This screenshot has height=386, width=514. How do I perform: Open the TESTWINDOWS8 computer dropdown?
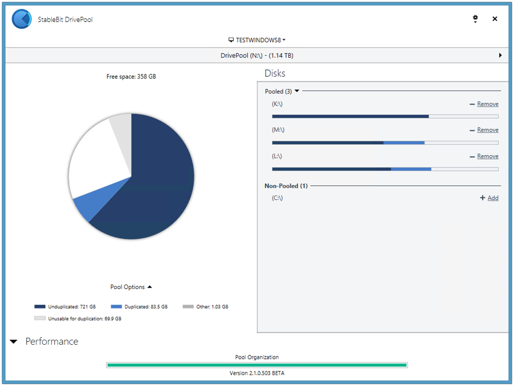(x=257, y=40)
